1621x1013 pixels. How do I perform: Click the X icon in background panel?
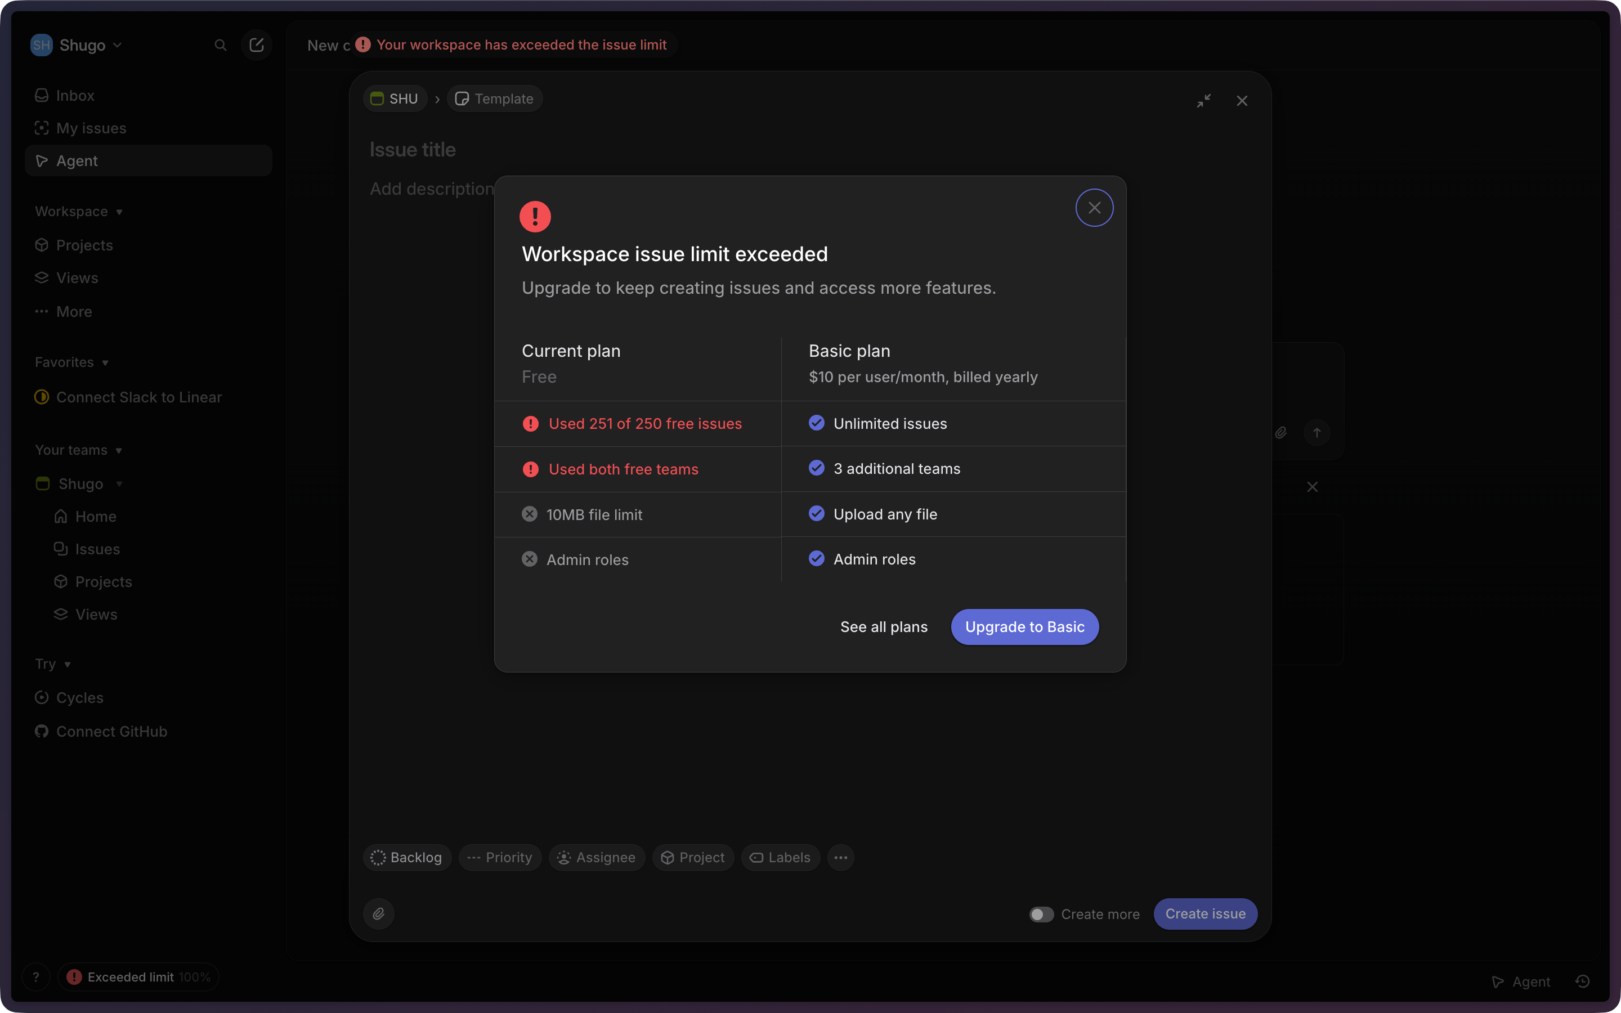point(1312,487)
